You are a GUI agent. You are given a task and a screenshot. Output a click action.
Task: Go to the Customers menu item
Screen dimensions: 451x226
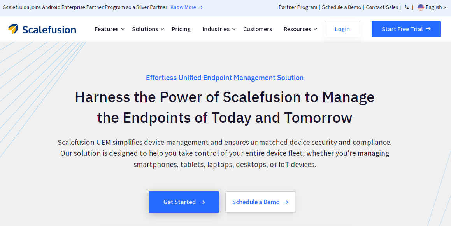pyautogui.click(x=258, y=29)
